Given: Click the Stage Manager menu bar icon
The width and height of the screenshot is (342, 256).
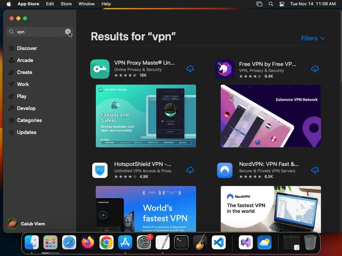Looking at the screenshot, I should [x=259, y=4].
